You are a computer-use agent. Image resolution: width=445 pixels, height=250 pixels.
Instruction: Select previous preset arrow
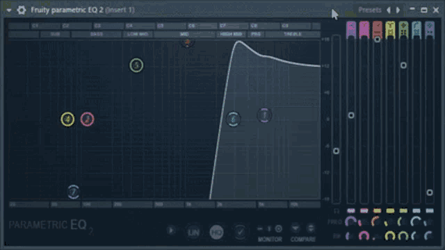(x=389, y=10)
